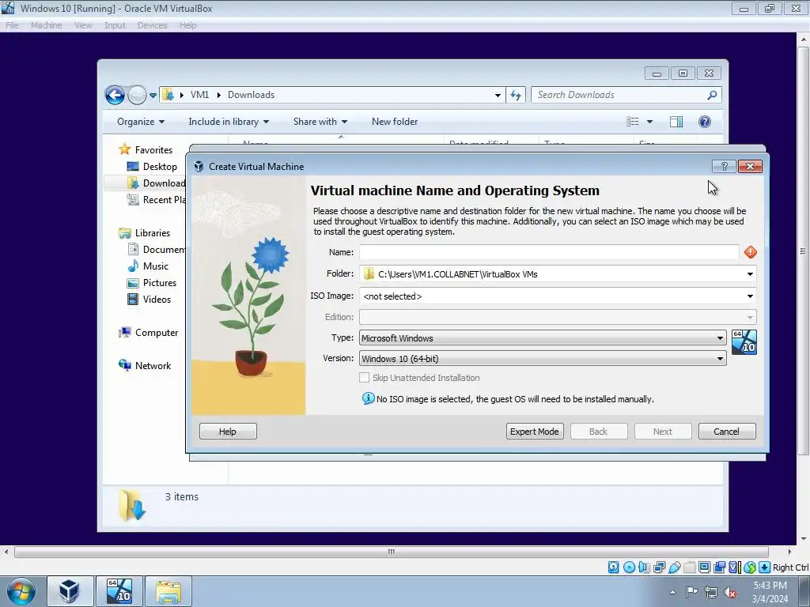Select Pictures library
The width and height of the screenshot is (810, 607).
[x=153, y=283]
